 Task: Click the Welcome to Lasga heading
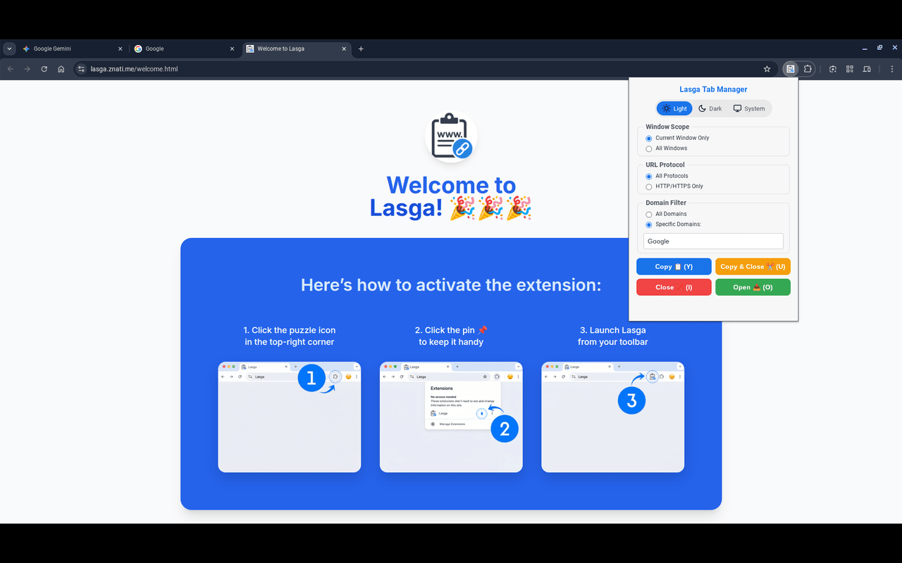(451, 196)
